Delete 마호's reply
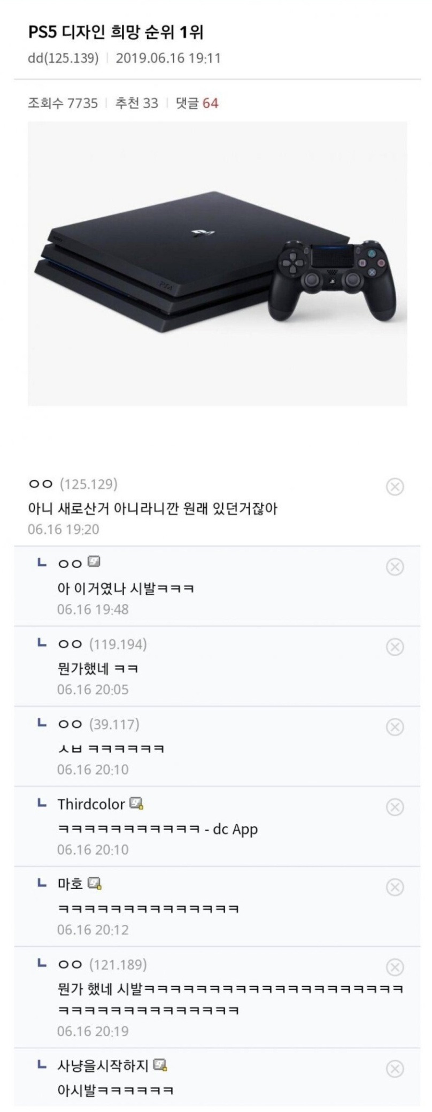The height and width of the screenshot is (1112, 432). tap(395, 887)
